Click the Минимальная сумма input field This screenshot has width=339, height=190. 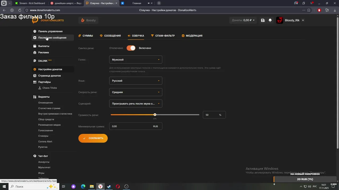pos(136,126)
